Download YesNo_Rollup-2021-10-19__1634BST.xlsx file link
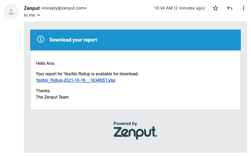Image resolution: width=251 pixels, height=156 pixels. 75,80
